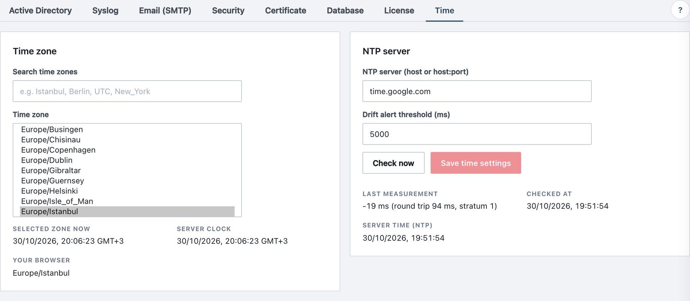Select highlighted Europe/Istanbul list option

pyautogui.click(x=127, y=212)
